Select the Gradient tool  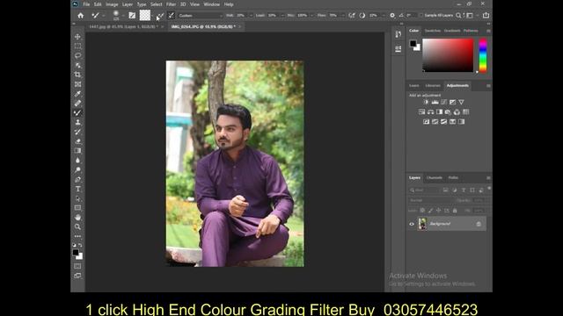click(x=77, y=151)
